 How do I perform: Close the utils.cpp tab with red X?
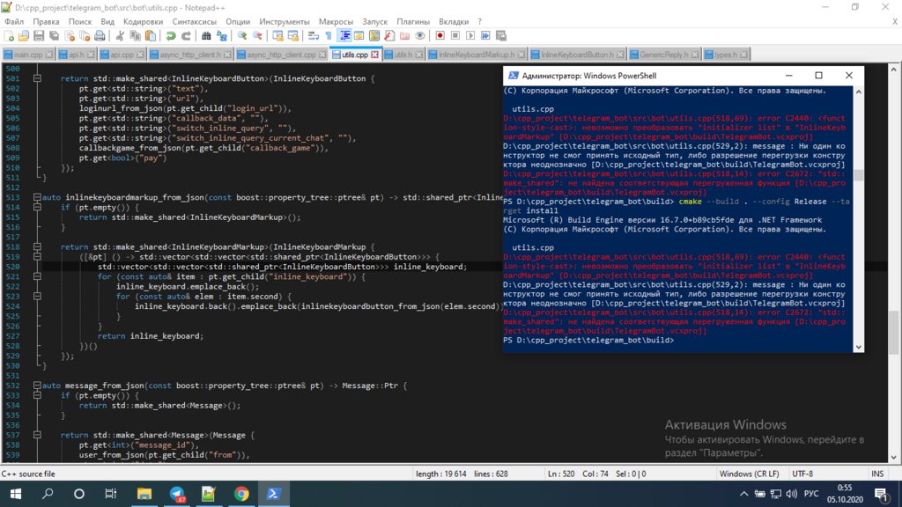coord(375,55)
